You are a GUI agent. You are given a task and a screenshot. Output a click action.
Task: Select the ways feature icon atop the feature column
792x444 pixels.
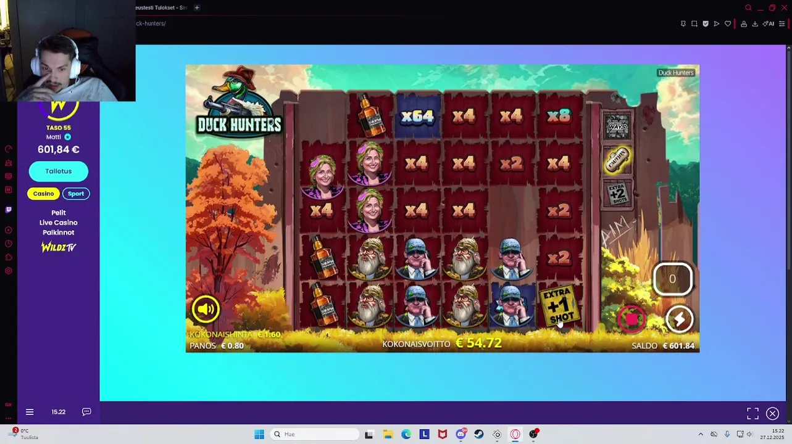617,126
